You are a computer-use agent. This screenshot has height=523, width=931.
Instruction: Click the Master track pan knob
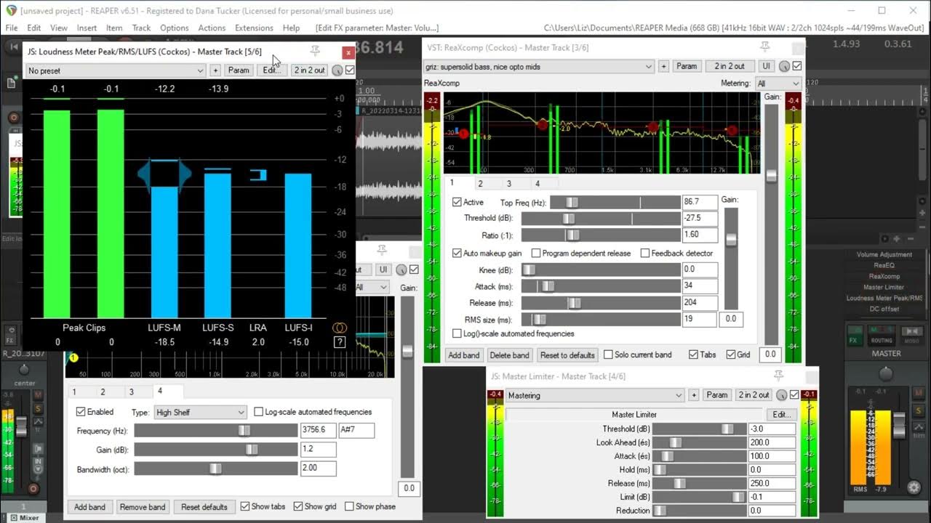885,373
